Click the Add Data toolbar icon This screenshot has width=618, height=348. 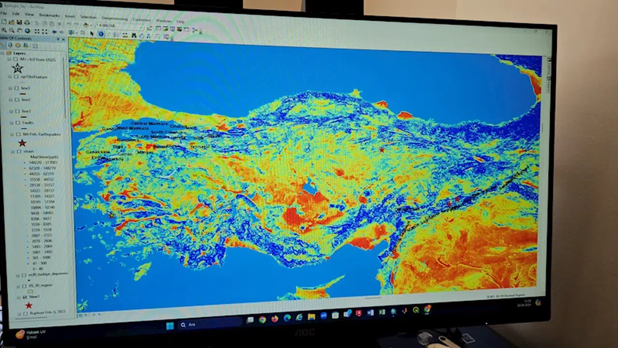point(85,25)
